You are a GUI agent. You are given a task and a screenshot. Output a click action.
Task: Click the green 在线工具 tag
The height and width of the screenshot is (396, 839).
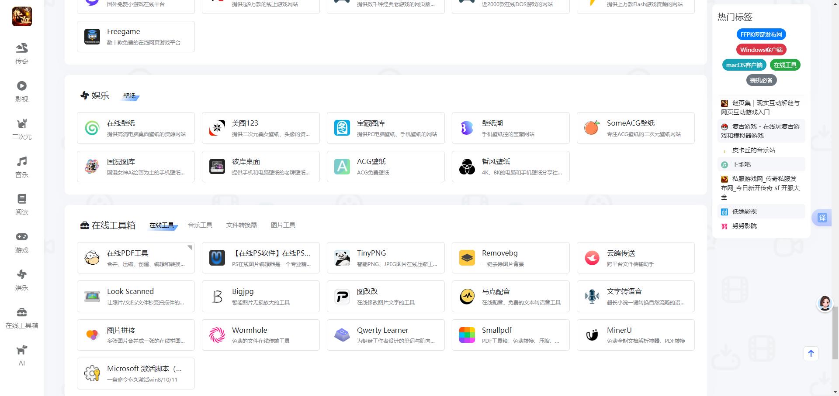[785, 65]
